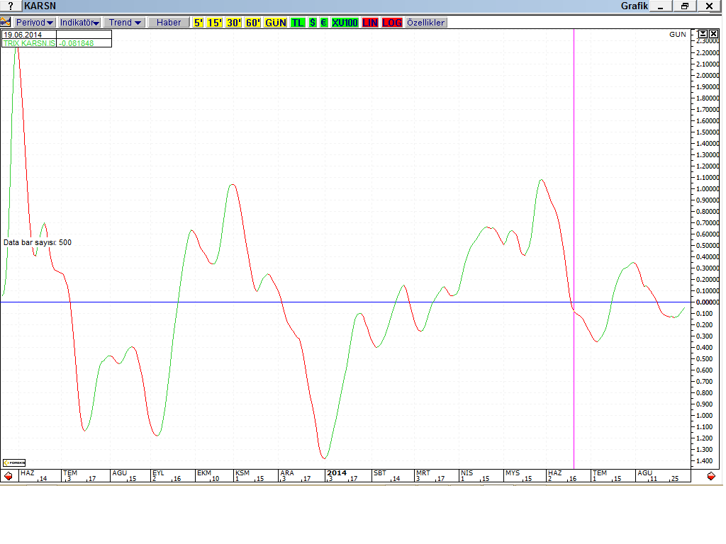726x544 pixels.
Task: Switch currency to euro (€)
Action: [324, 23]
